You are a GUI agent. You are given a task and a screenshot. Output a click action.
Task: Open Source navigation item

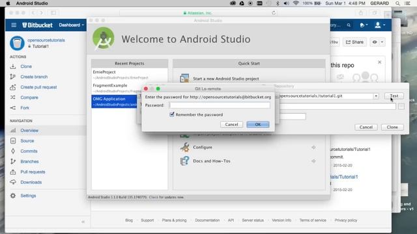(x=27, y=141)
